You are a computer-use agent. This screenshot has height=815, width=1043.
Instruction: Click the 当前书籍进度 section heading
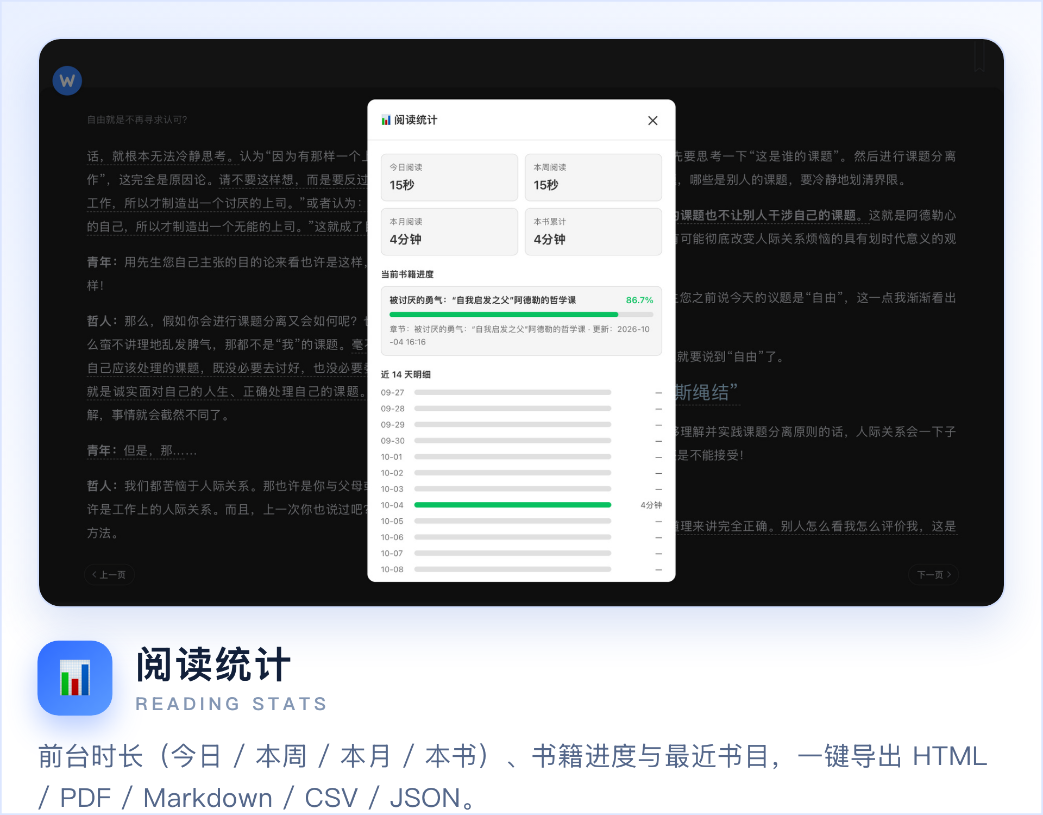tap(407, 274)
